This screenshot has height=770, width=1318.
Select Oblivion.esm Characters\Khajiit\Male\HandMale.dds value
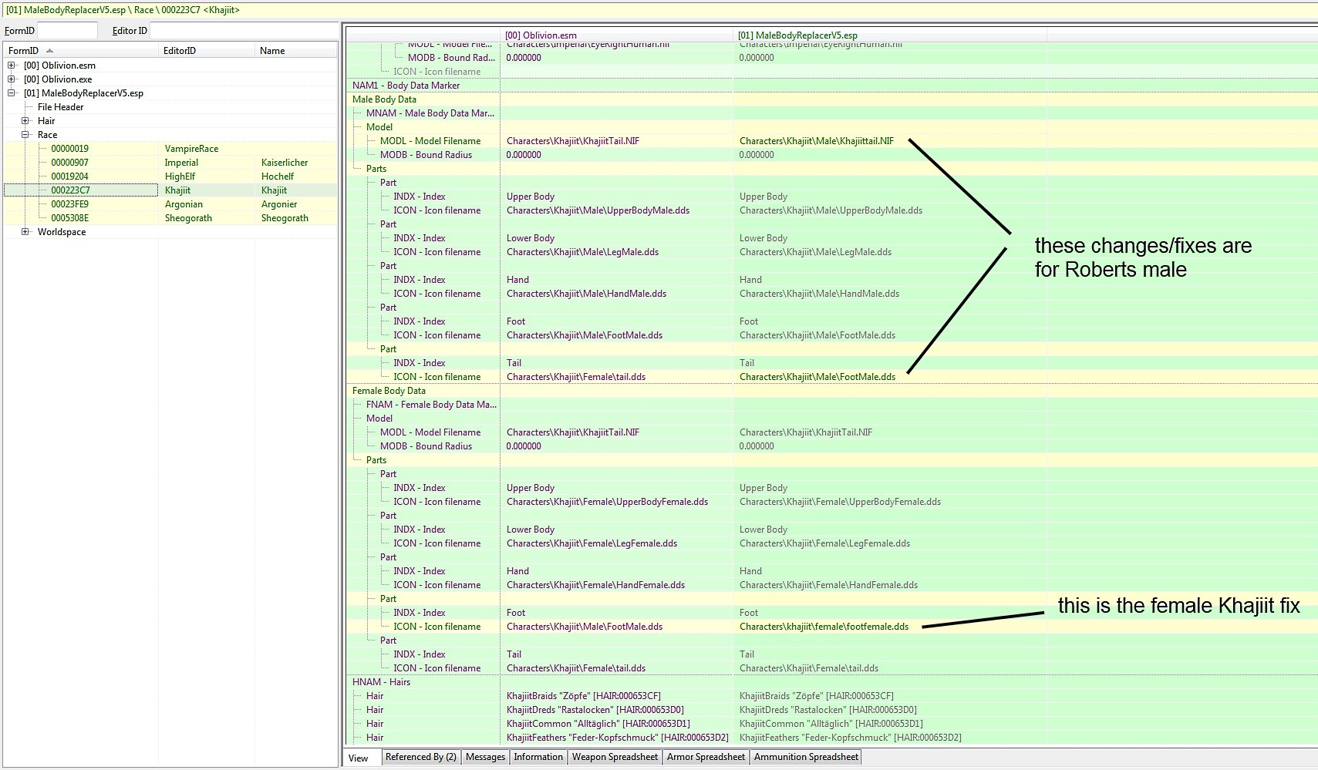tap(586, 294)
